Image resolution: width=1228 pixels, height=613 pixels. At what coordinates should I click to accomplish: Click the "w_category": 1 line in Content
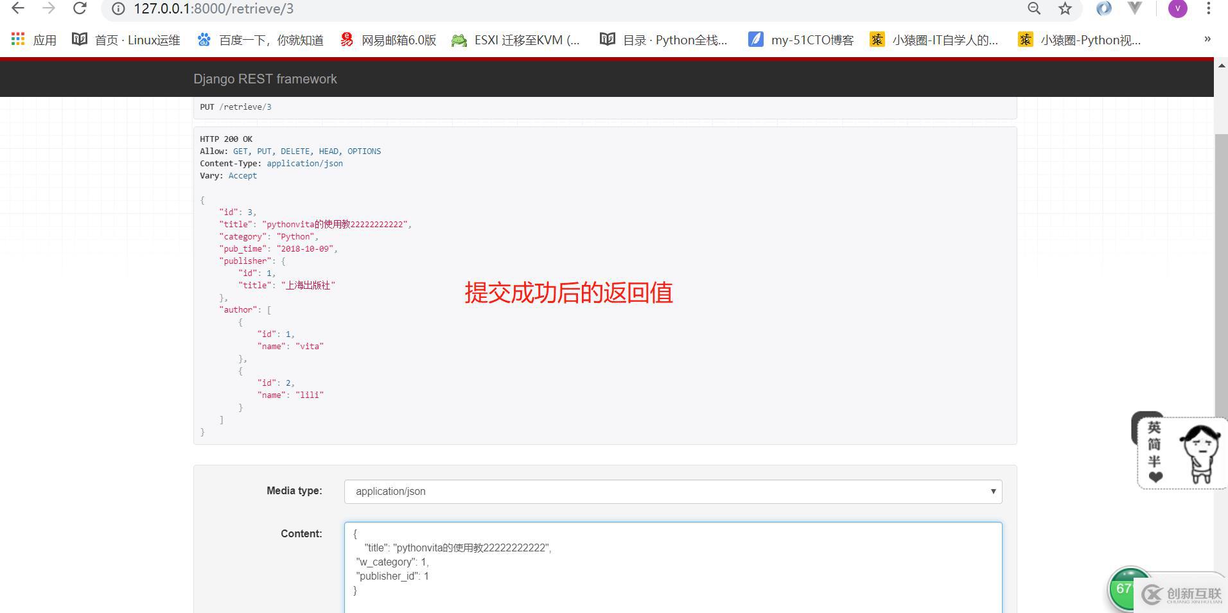392,562
